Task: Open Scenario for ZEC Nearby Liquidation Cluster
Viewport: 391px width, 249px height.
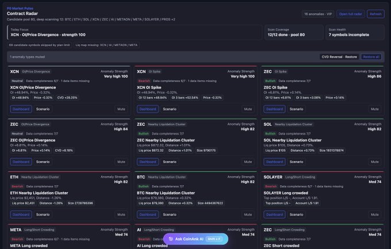Action: [x=170, y=162]
